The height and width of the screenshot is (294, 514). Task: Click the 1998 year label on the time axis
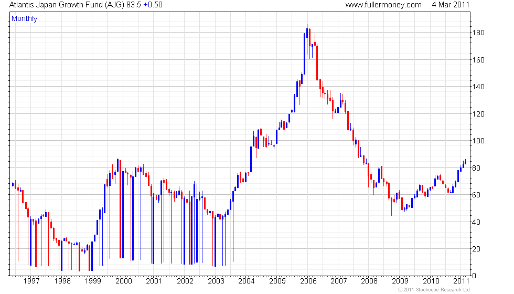point(62,281)
